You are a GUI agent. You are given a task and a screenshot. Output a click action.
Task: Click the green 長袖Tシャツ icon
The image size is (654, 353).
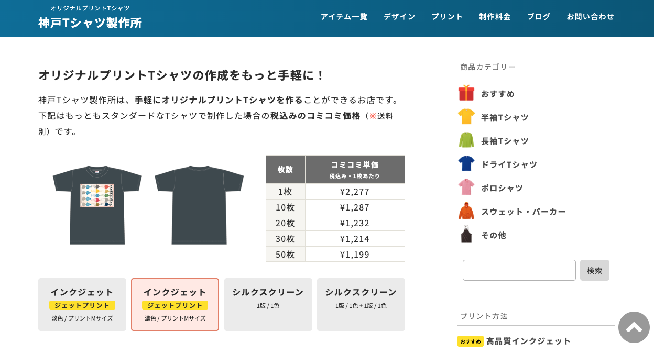466,140
